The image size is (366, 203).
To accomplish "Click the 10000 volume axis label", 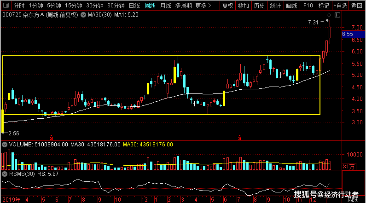I will (355, 155).
